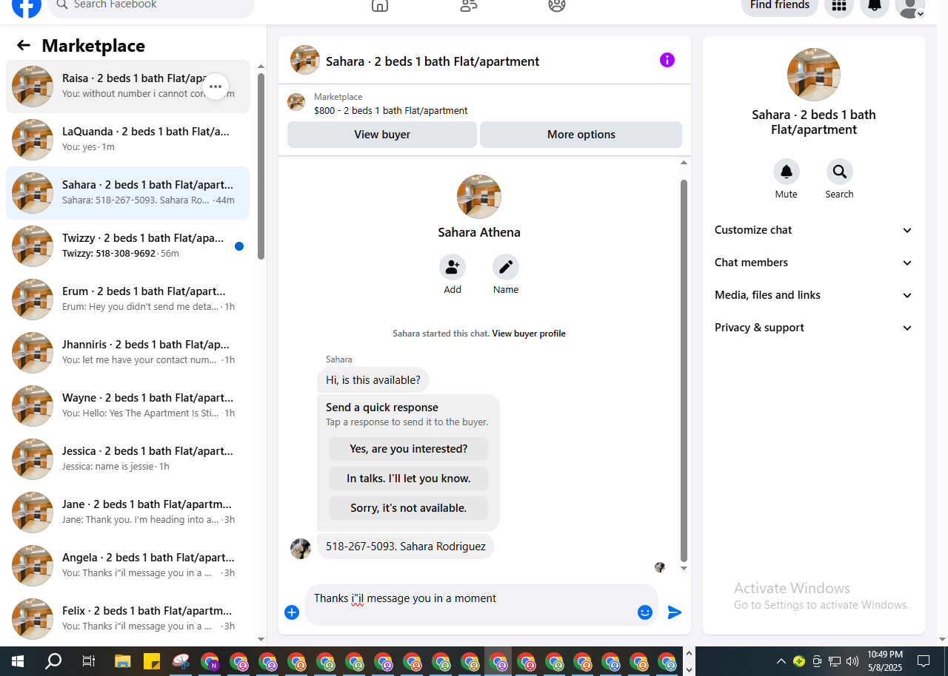948x676 pixels.
Task: Select the Sahara conversation in the list
Action: pos(127,193)
